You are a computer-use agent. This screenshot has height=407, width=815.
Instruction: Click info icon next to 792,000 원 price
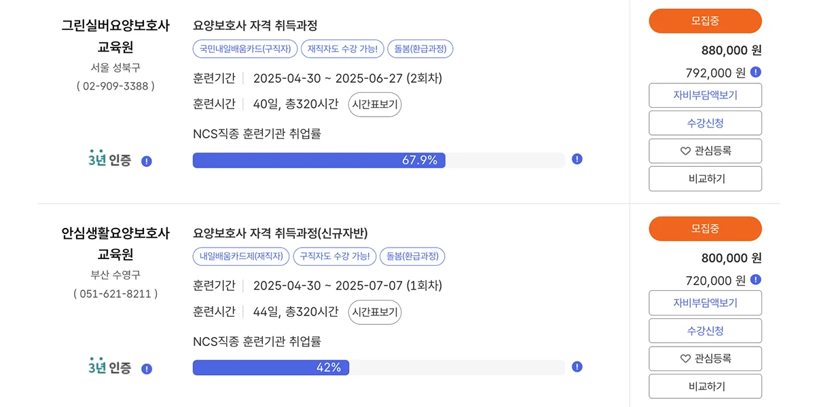[756, 71]
